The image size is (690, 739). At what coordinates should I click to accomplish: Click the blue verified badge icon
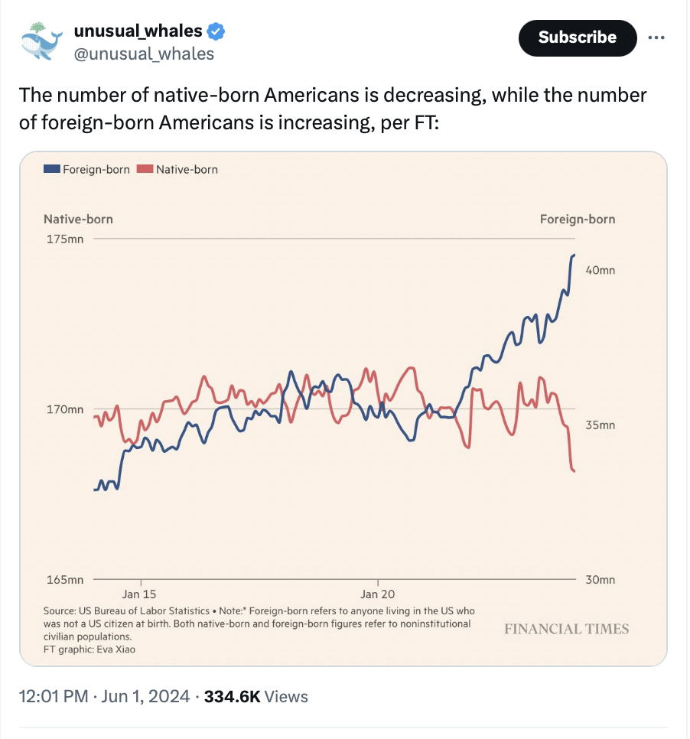216,31
